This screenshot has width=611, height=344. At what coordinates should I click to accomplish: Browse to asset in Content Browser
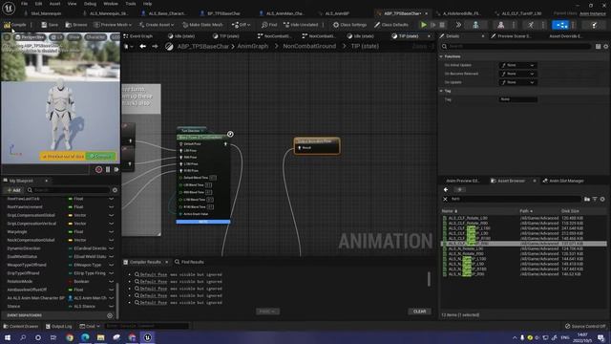pos(76,25)
